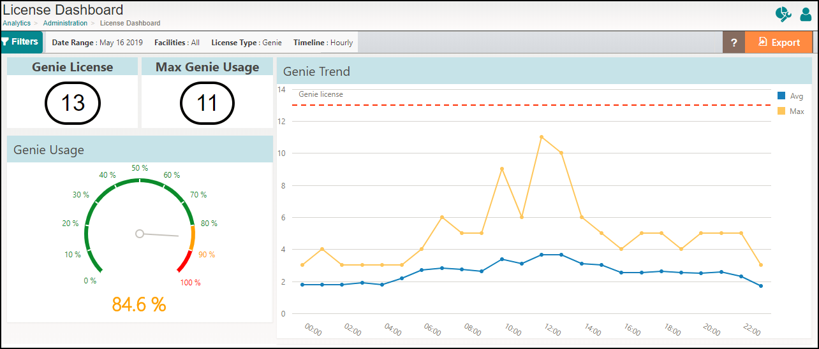819x349 pixels.
Task: Click the user profile icon
Action: (x=806, y=14)
